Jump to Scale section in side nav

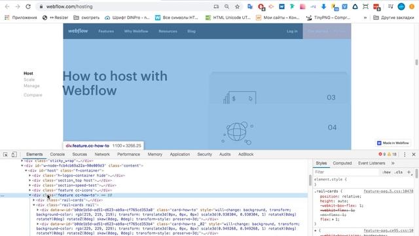click(29, 79)
